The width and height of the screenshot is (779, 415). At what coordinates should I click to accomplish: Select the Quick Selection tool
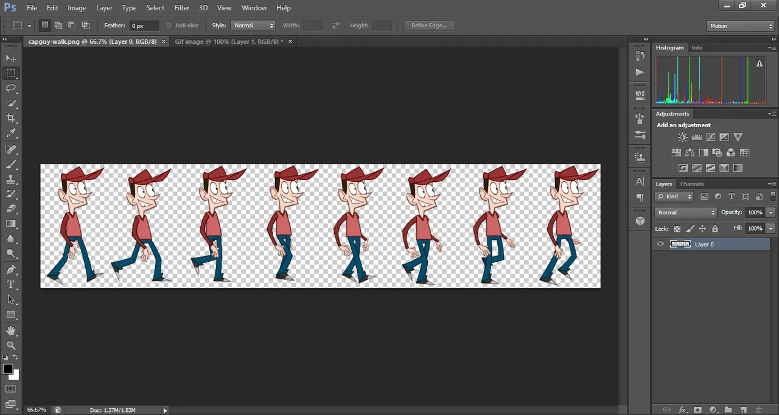coord(11,103)
